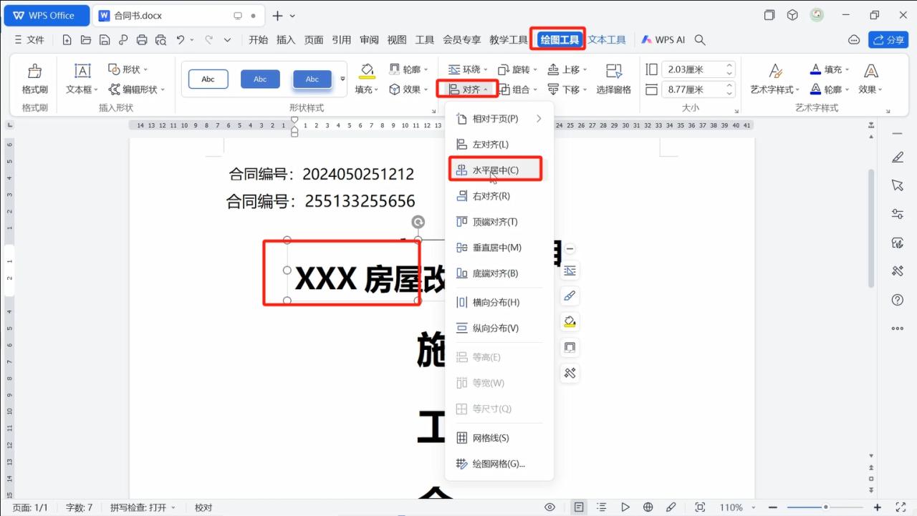
Task: Switch to the Text Tools (文本工具) tab
Action: (607, 40)
